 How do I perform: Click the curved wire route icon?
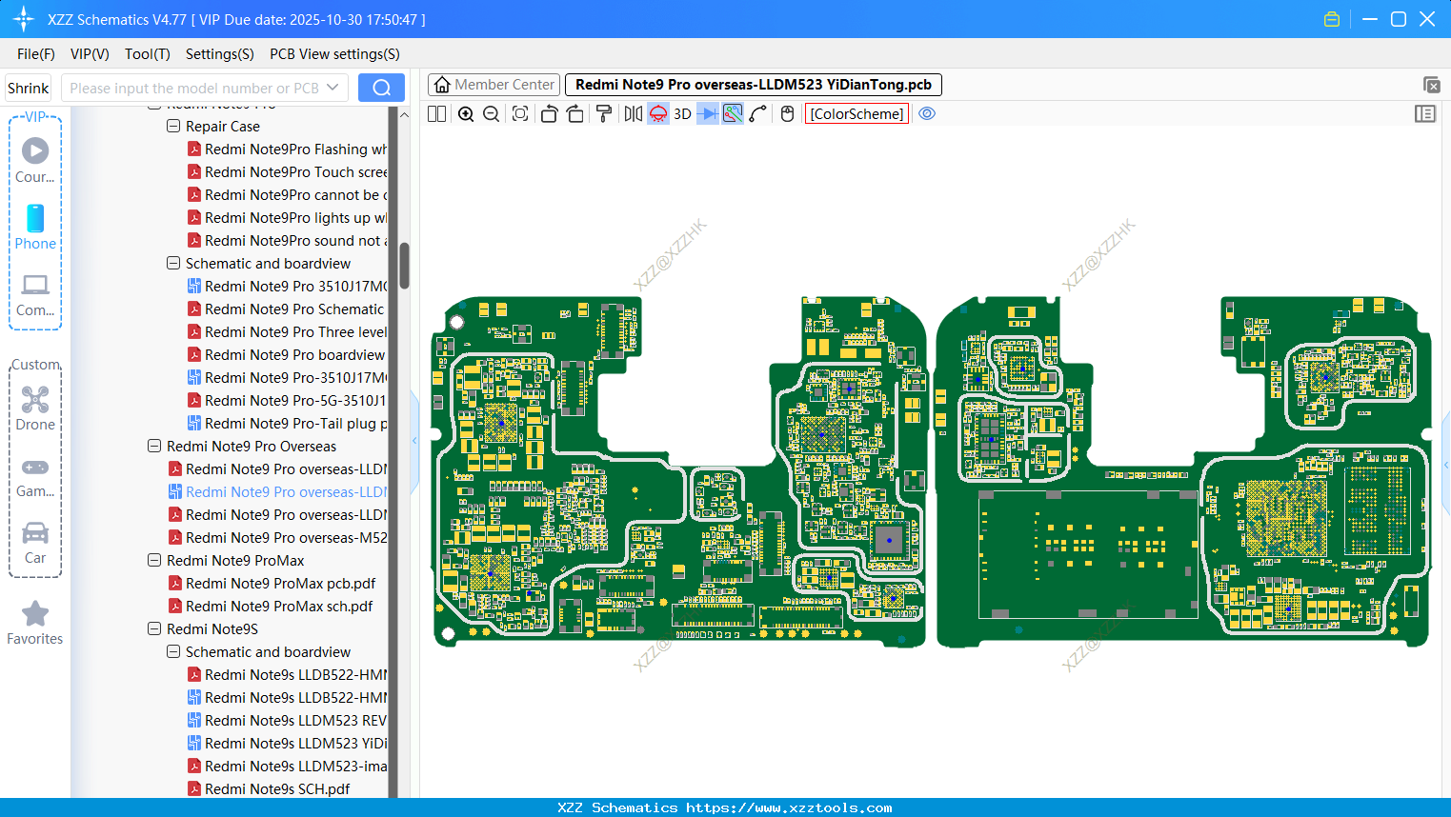(x=758, y=114)
